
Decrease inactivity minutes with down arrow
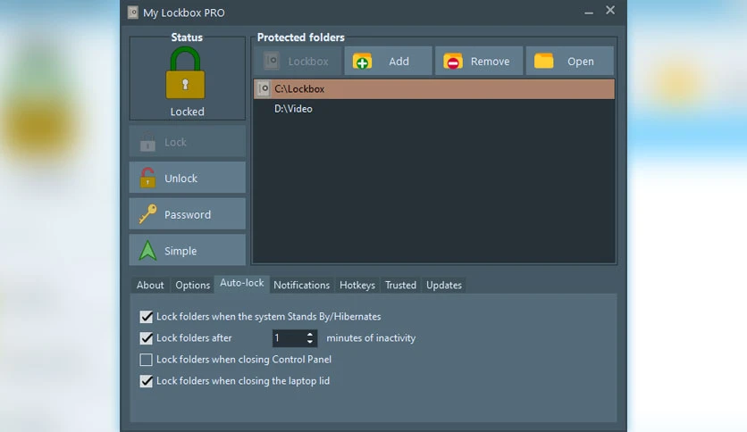tap(310, 342)
